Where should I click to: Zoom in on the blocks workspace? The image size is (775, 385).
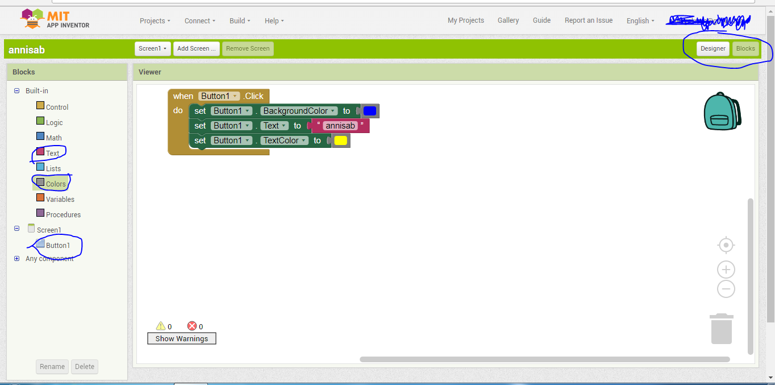[726, 270]
